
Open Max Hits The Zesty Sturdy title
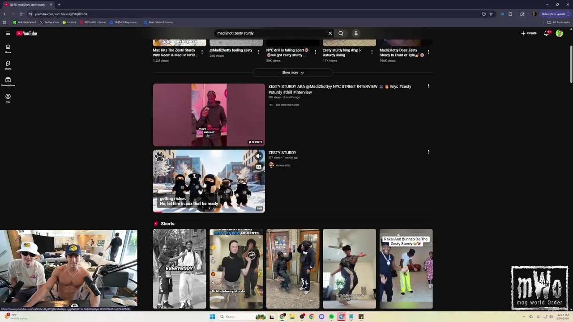pos(175,53)
